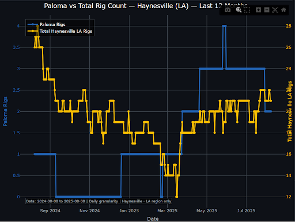Click the yellow Total Haynesville LA Rigs axis title
This screenshot has height=222, width=295.
pos(290,111)
